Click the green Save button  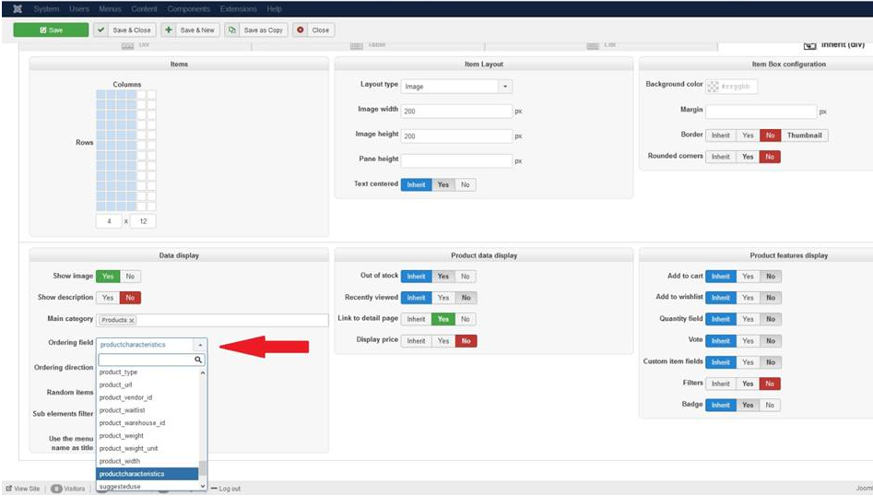[x=51, y=30]
